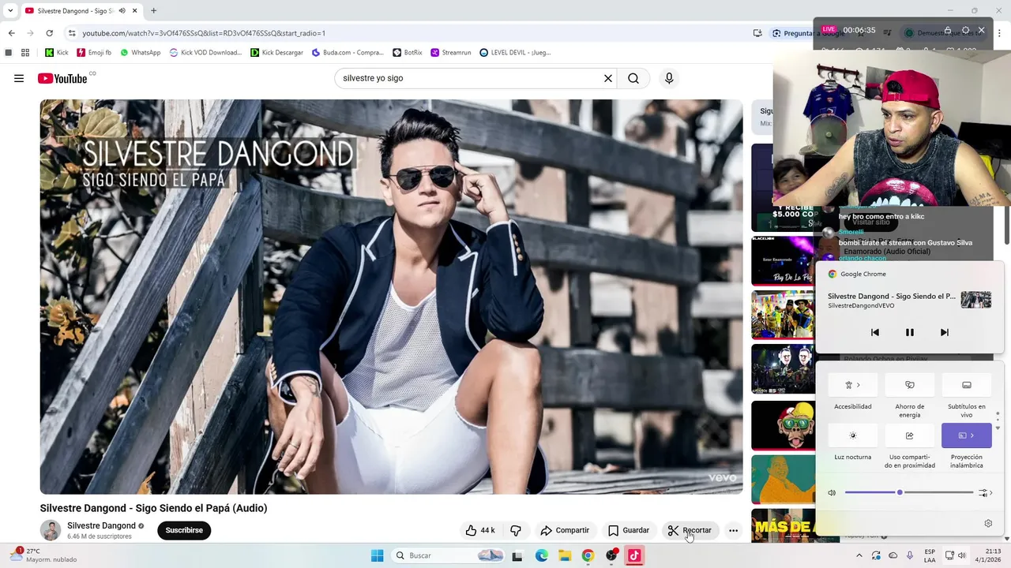The height and width of the screenshot is (568, 1011).
Task: Open Accesibilidad quick setting
Action: tap(853, 385)
